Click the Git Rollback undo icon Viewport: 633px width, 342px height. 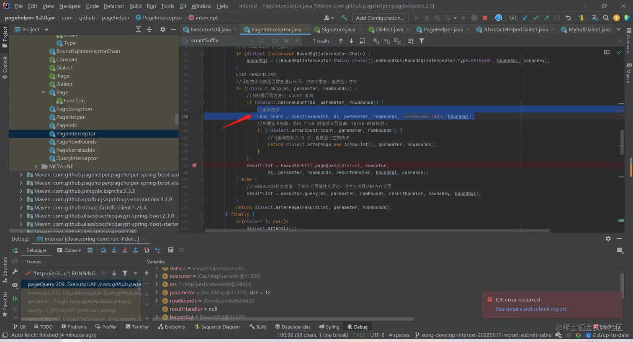click(568, 18)
